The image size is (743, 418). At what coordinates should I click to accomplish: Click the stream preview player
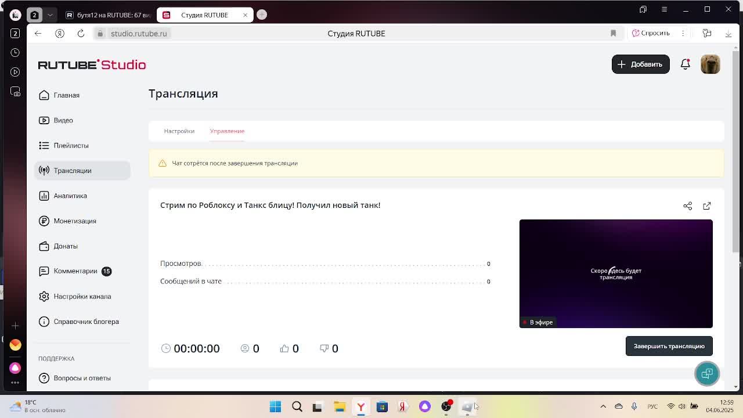coord(616,273)
